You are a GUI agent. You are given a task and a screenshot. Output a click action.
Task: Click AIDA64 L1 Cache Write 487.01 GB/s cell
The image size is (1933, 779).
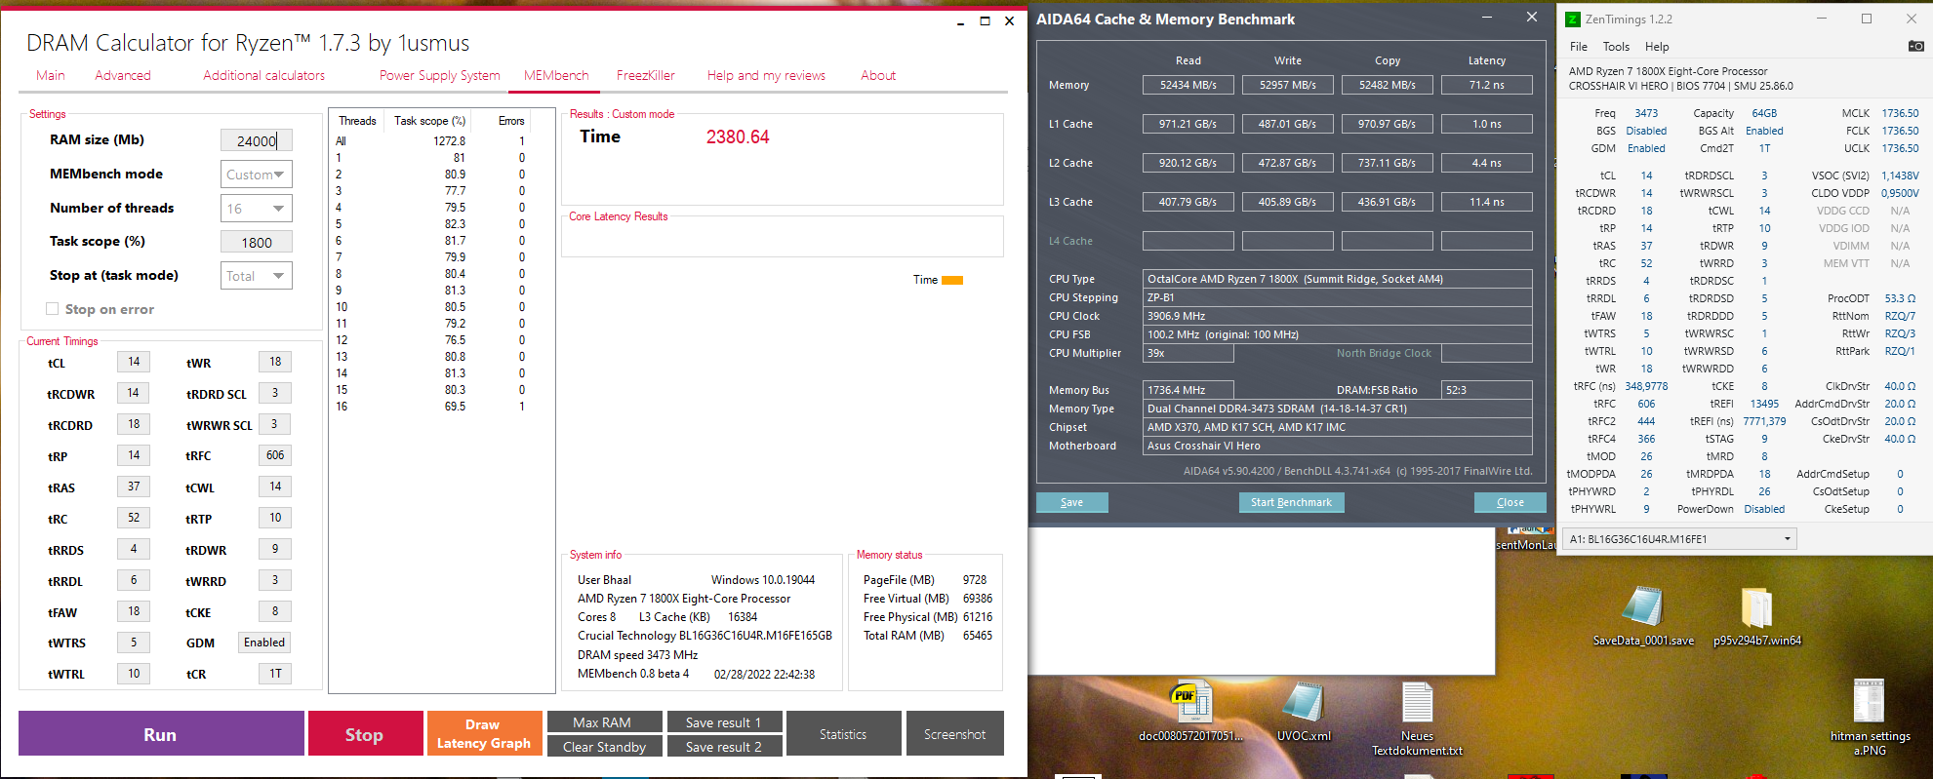pyautogui.click(x=1288, y=124)
